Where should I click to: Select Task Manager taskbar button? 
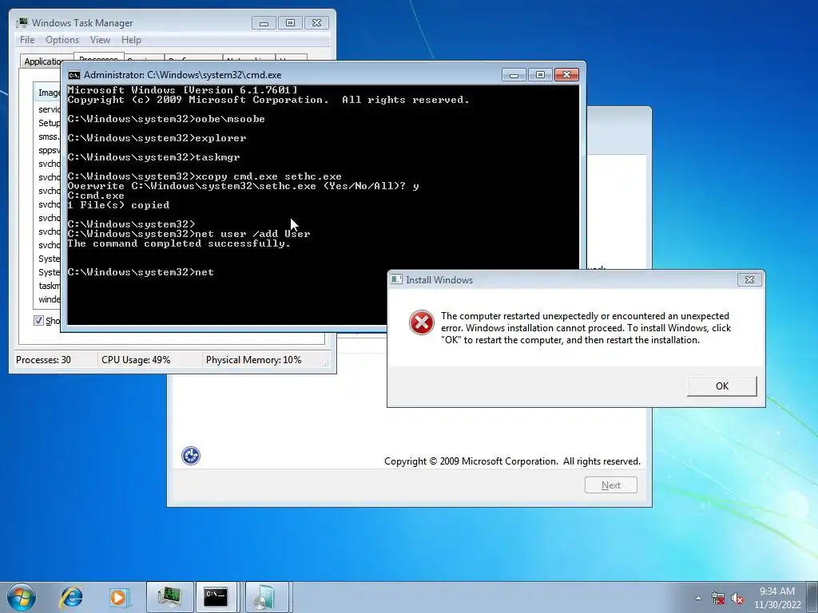(169, 597)
